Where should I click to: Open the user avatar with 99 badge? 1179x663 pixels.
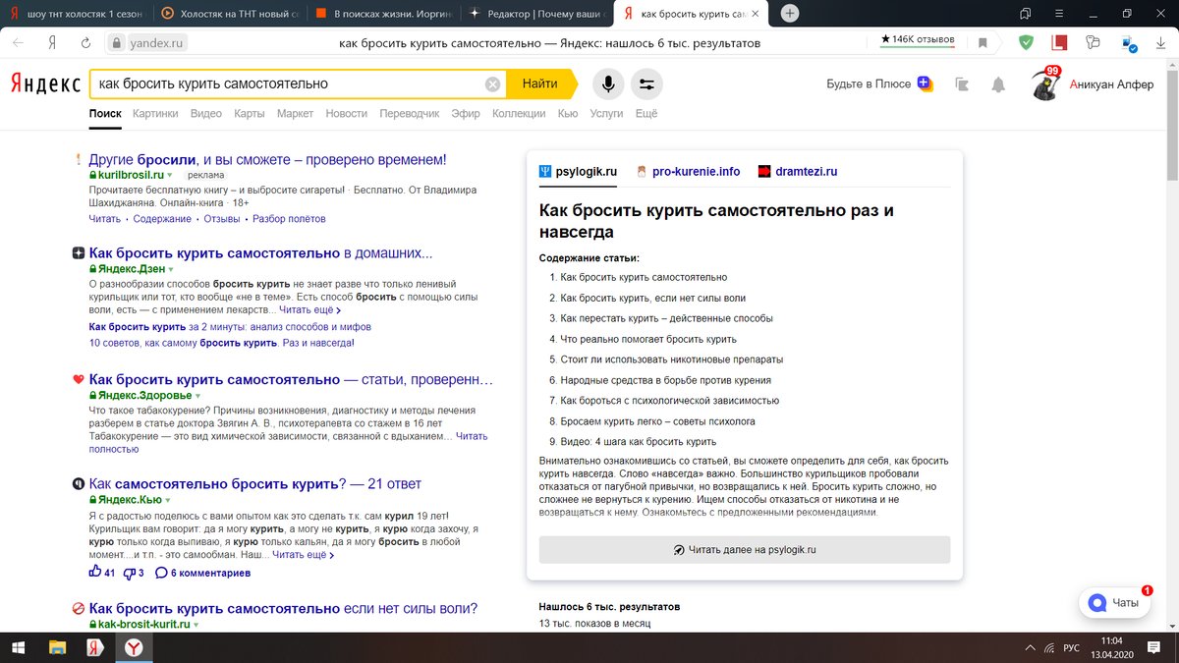tap(1045, 85)
